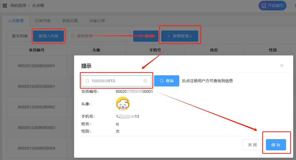Select the 未接订单 tab
The height and width of the screenshot is (160, 296).
[x=97, y=21]
